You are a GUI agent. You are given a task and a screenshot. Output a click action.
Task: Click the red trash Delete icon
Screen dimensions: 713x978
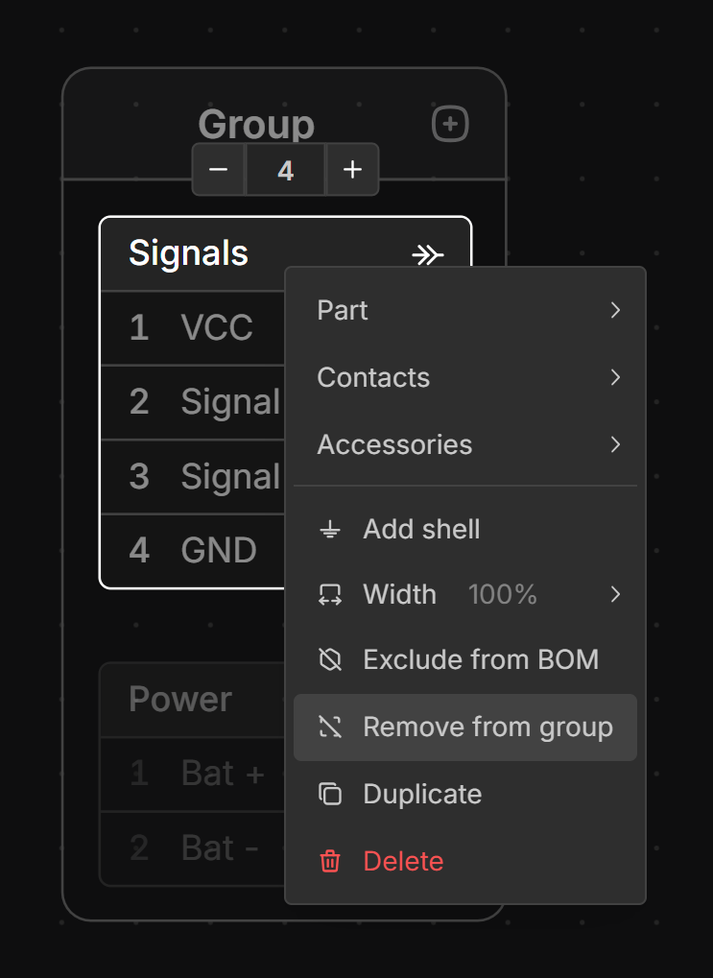click(330, 862)
